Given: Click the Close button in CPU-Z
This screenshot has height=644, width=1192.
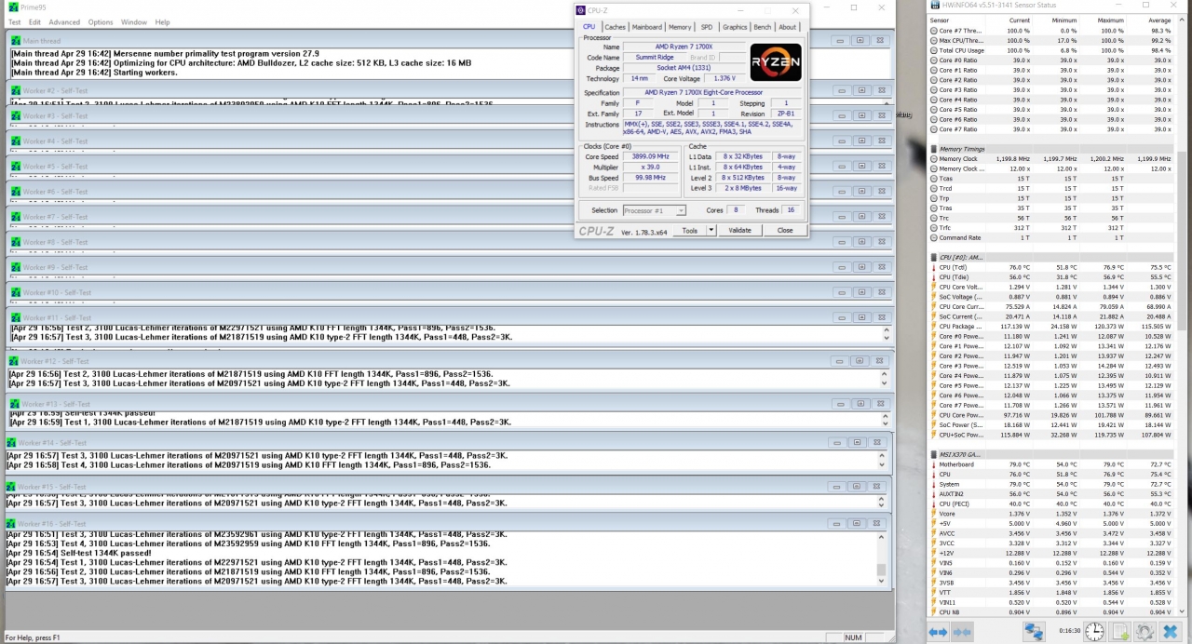Looking at the screenshot, I should pos(785,230).
